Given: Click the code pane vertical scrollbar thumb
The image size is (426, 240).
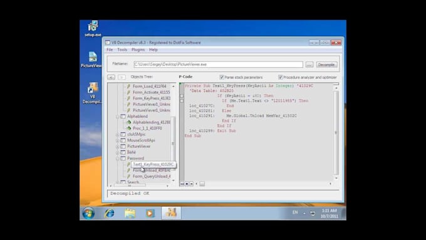Looking at the screenshot, I should point(336,133).
